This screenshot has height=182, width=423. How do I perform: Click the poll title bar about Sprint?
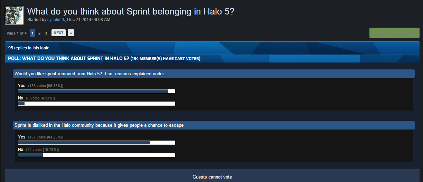(x=104, y=58)
